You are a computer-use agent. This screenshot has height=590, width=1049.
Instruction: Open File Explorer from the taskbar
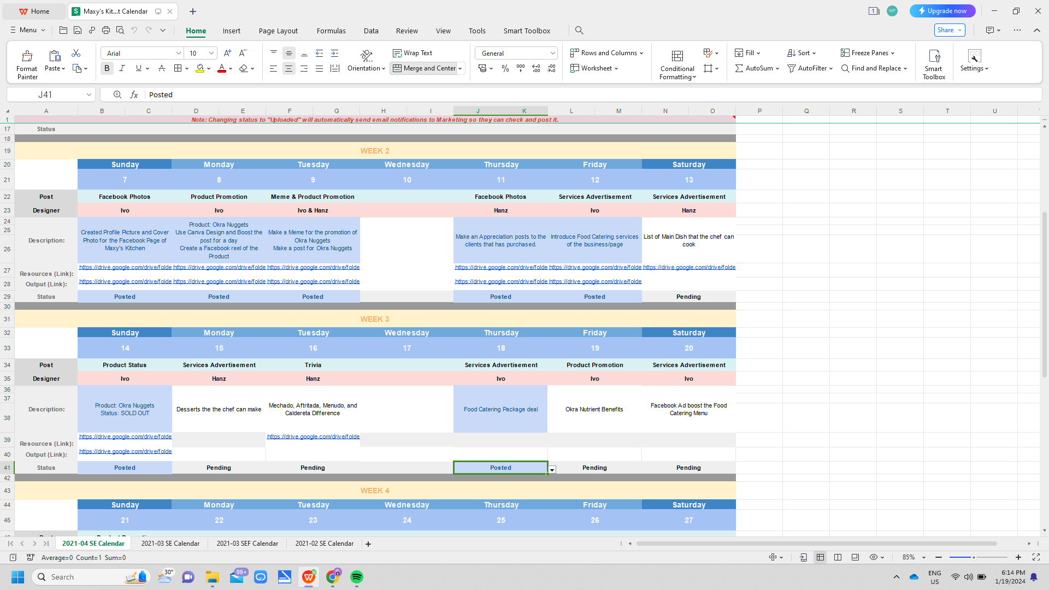(213, 577)
